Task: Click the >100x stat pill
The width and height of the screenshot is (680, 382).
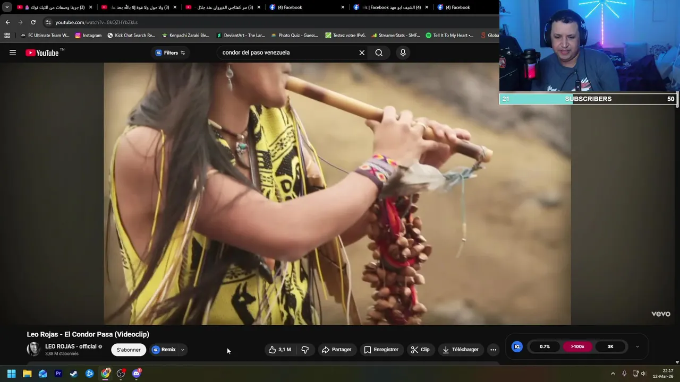Action: click(x=577, y=346)
